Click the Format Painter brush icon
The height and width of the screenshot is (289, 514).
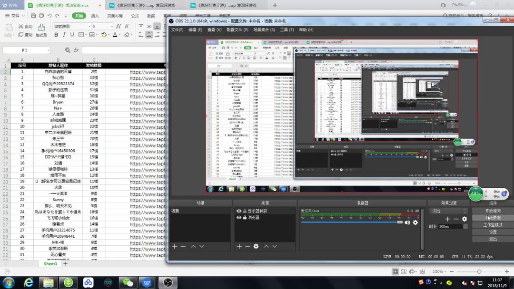click(41, 28)
